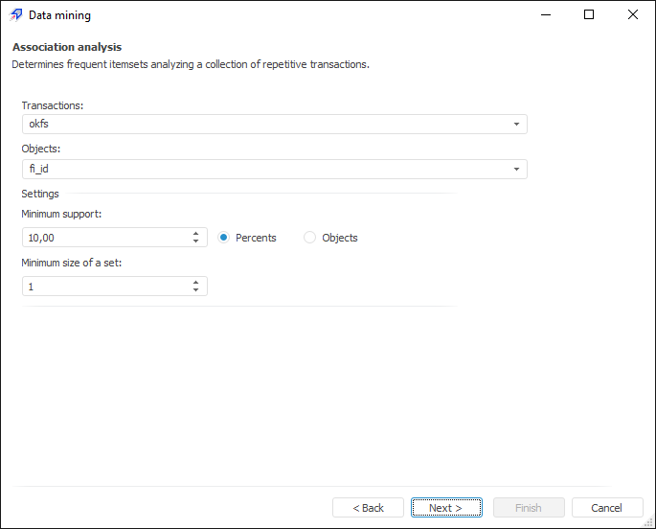Viewport: 656px width, 529px height.
Task: Increase Minimum size of a set
Action: pyautogui.click(x=195, y=282)
